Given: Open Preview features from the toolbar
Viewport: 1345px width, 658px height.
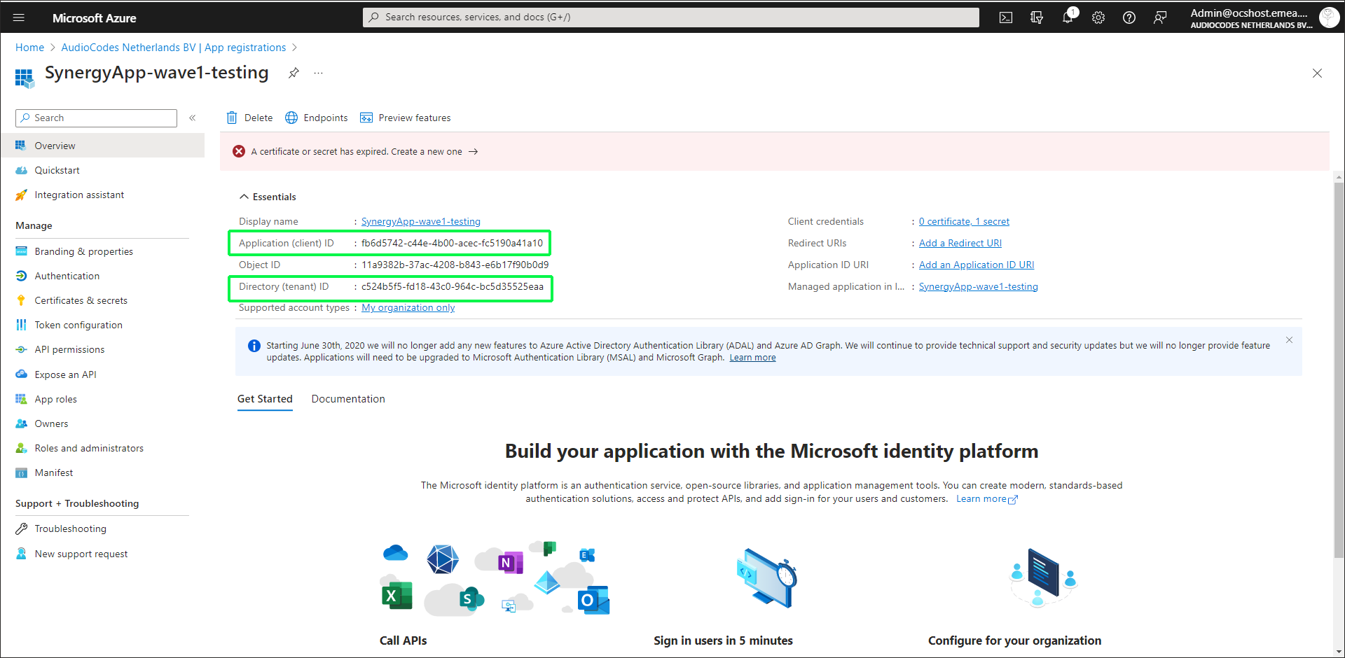Looking at the screenshot, I should pos(406,118).
